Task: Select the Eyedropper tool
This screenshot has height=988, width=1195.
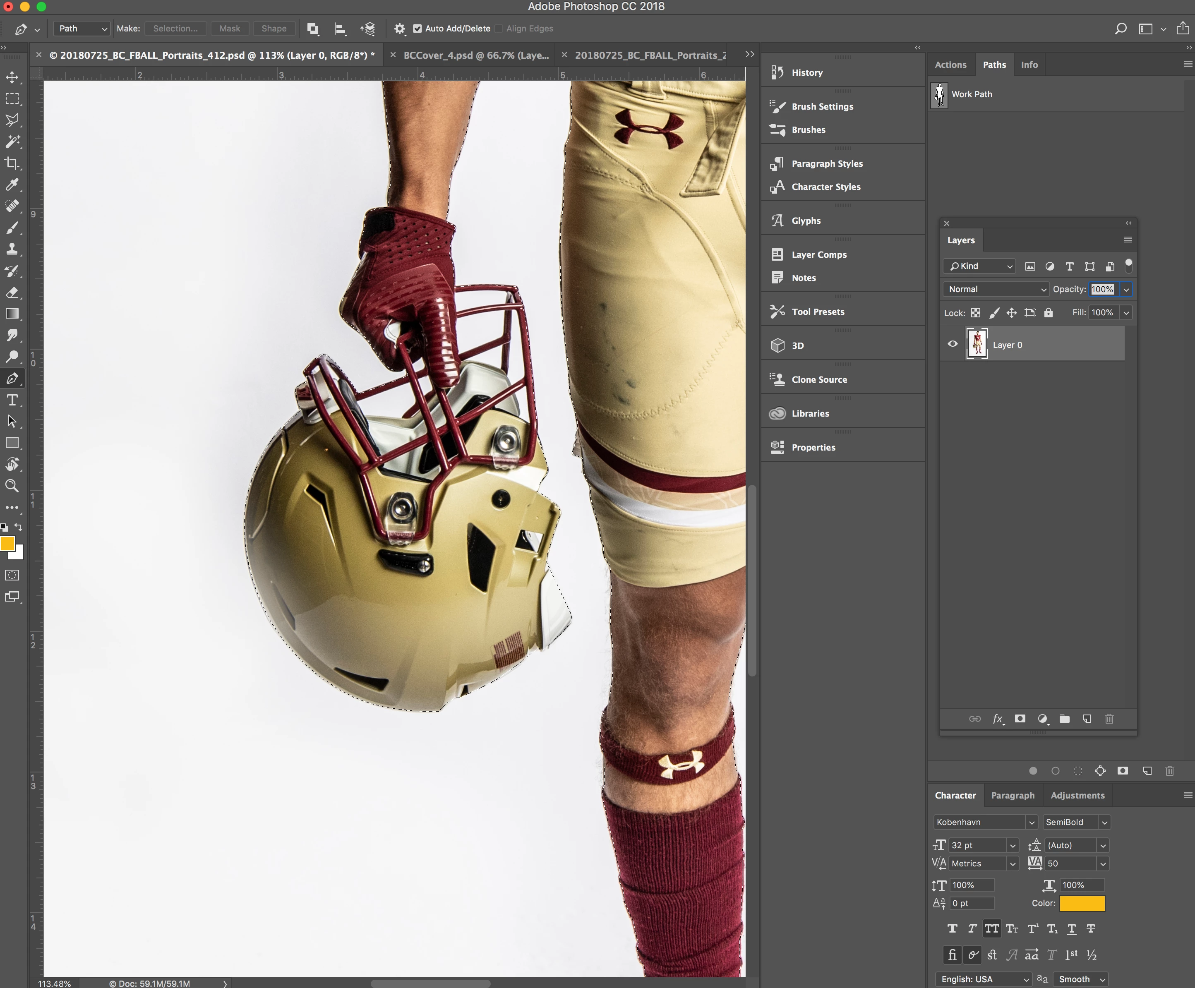Action: (x=12, y=185)
